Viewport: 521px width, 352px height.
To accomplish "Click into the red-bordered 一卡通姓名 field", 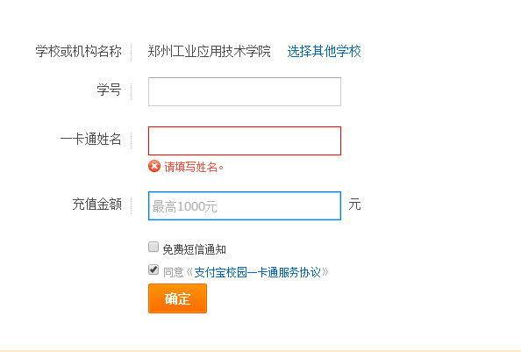I will [245, 141].
